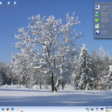Click the computer and green battery panel icon

tap(88, 109)
